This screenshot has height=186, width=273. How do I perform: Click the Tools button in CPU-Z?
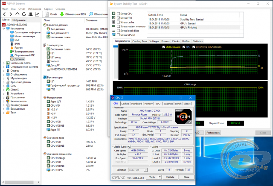[x=152, y=177]
